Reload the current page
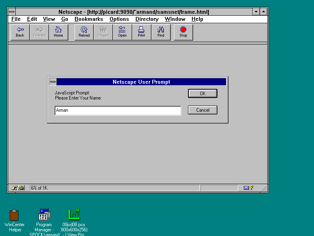Screen dimensions: 314x236 pos(84,32)
